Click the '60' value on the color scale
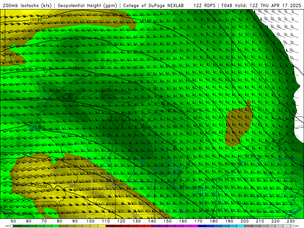The height and width of the screenshot is (228, 304). coord(28,221)
